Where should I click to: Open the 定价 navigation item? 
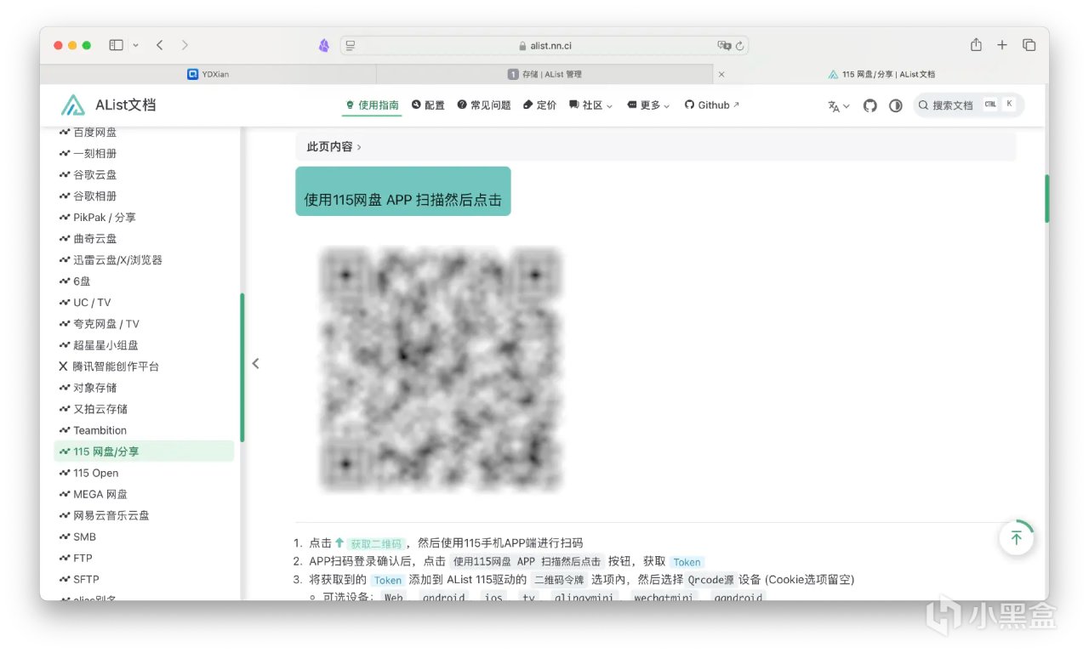tap(539, 105)
